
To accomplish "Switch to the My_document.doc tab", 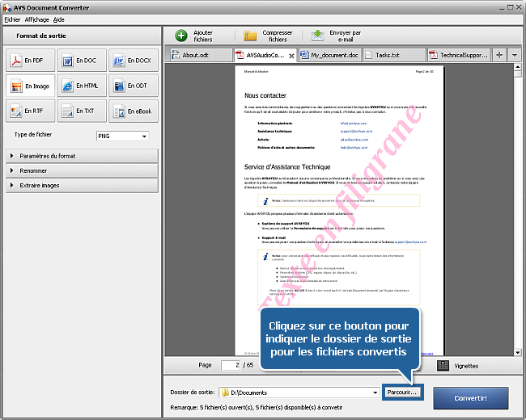I will [330, 55].
